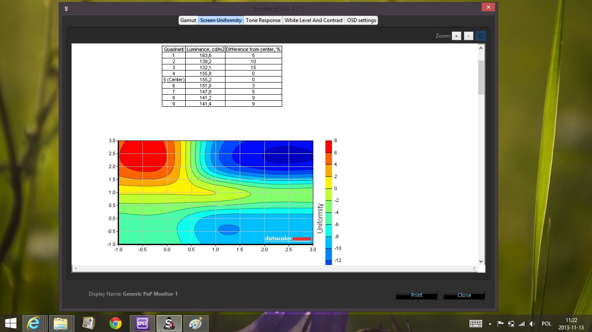Screen dimensions: 592x332
Task: Switch to CPU-Z on the taskbar
Action: 142,323
